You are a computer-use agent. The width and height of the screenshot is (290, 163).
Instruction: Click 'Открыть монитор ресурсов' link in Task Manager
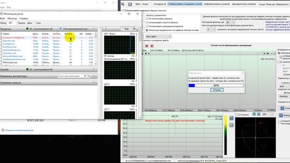(19, 130)
